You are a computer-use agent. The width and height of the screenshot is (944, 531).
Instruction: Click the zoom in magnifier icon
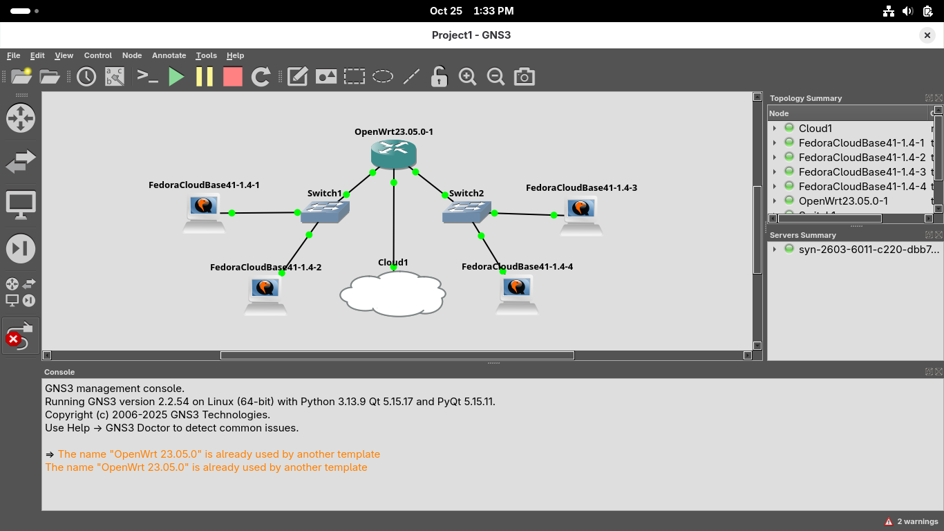pos(468,77)
